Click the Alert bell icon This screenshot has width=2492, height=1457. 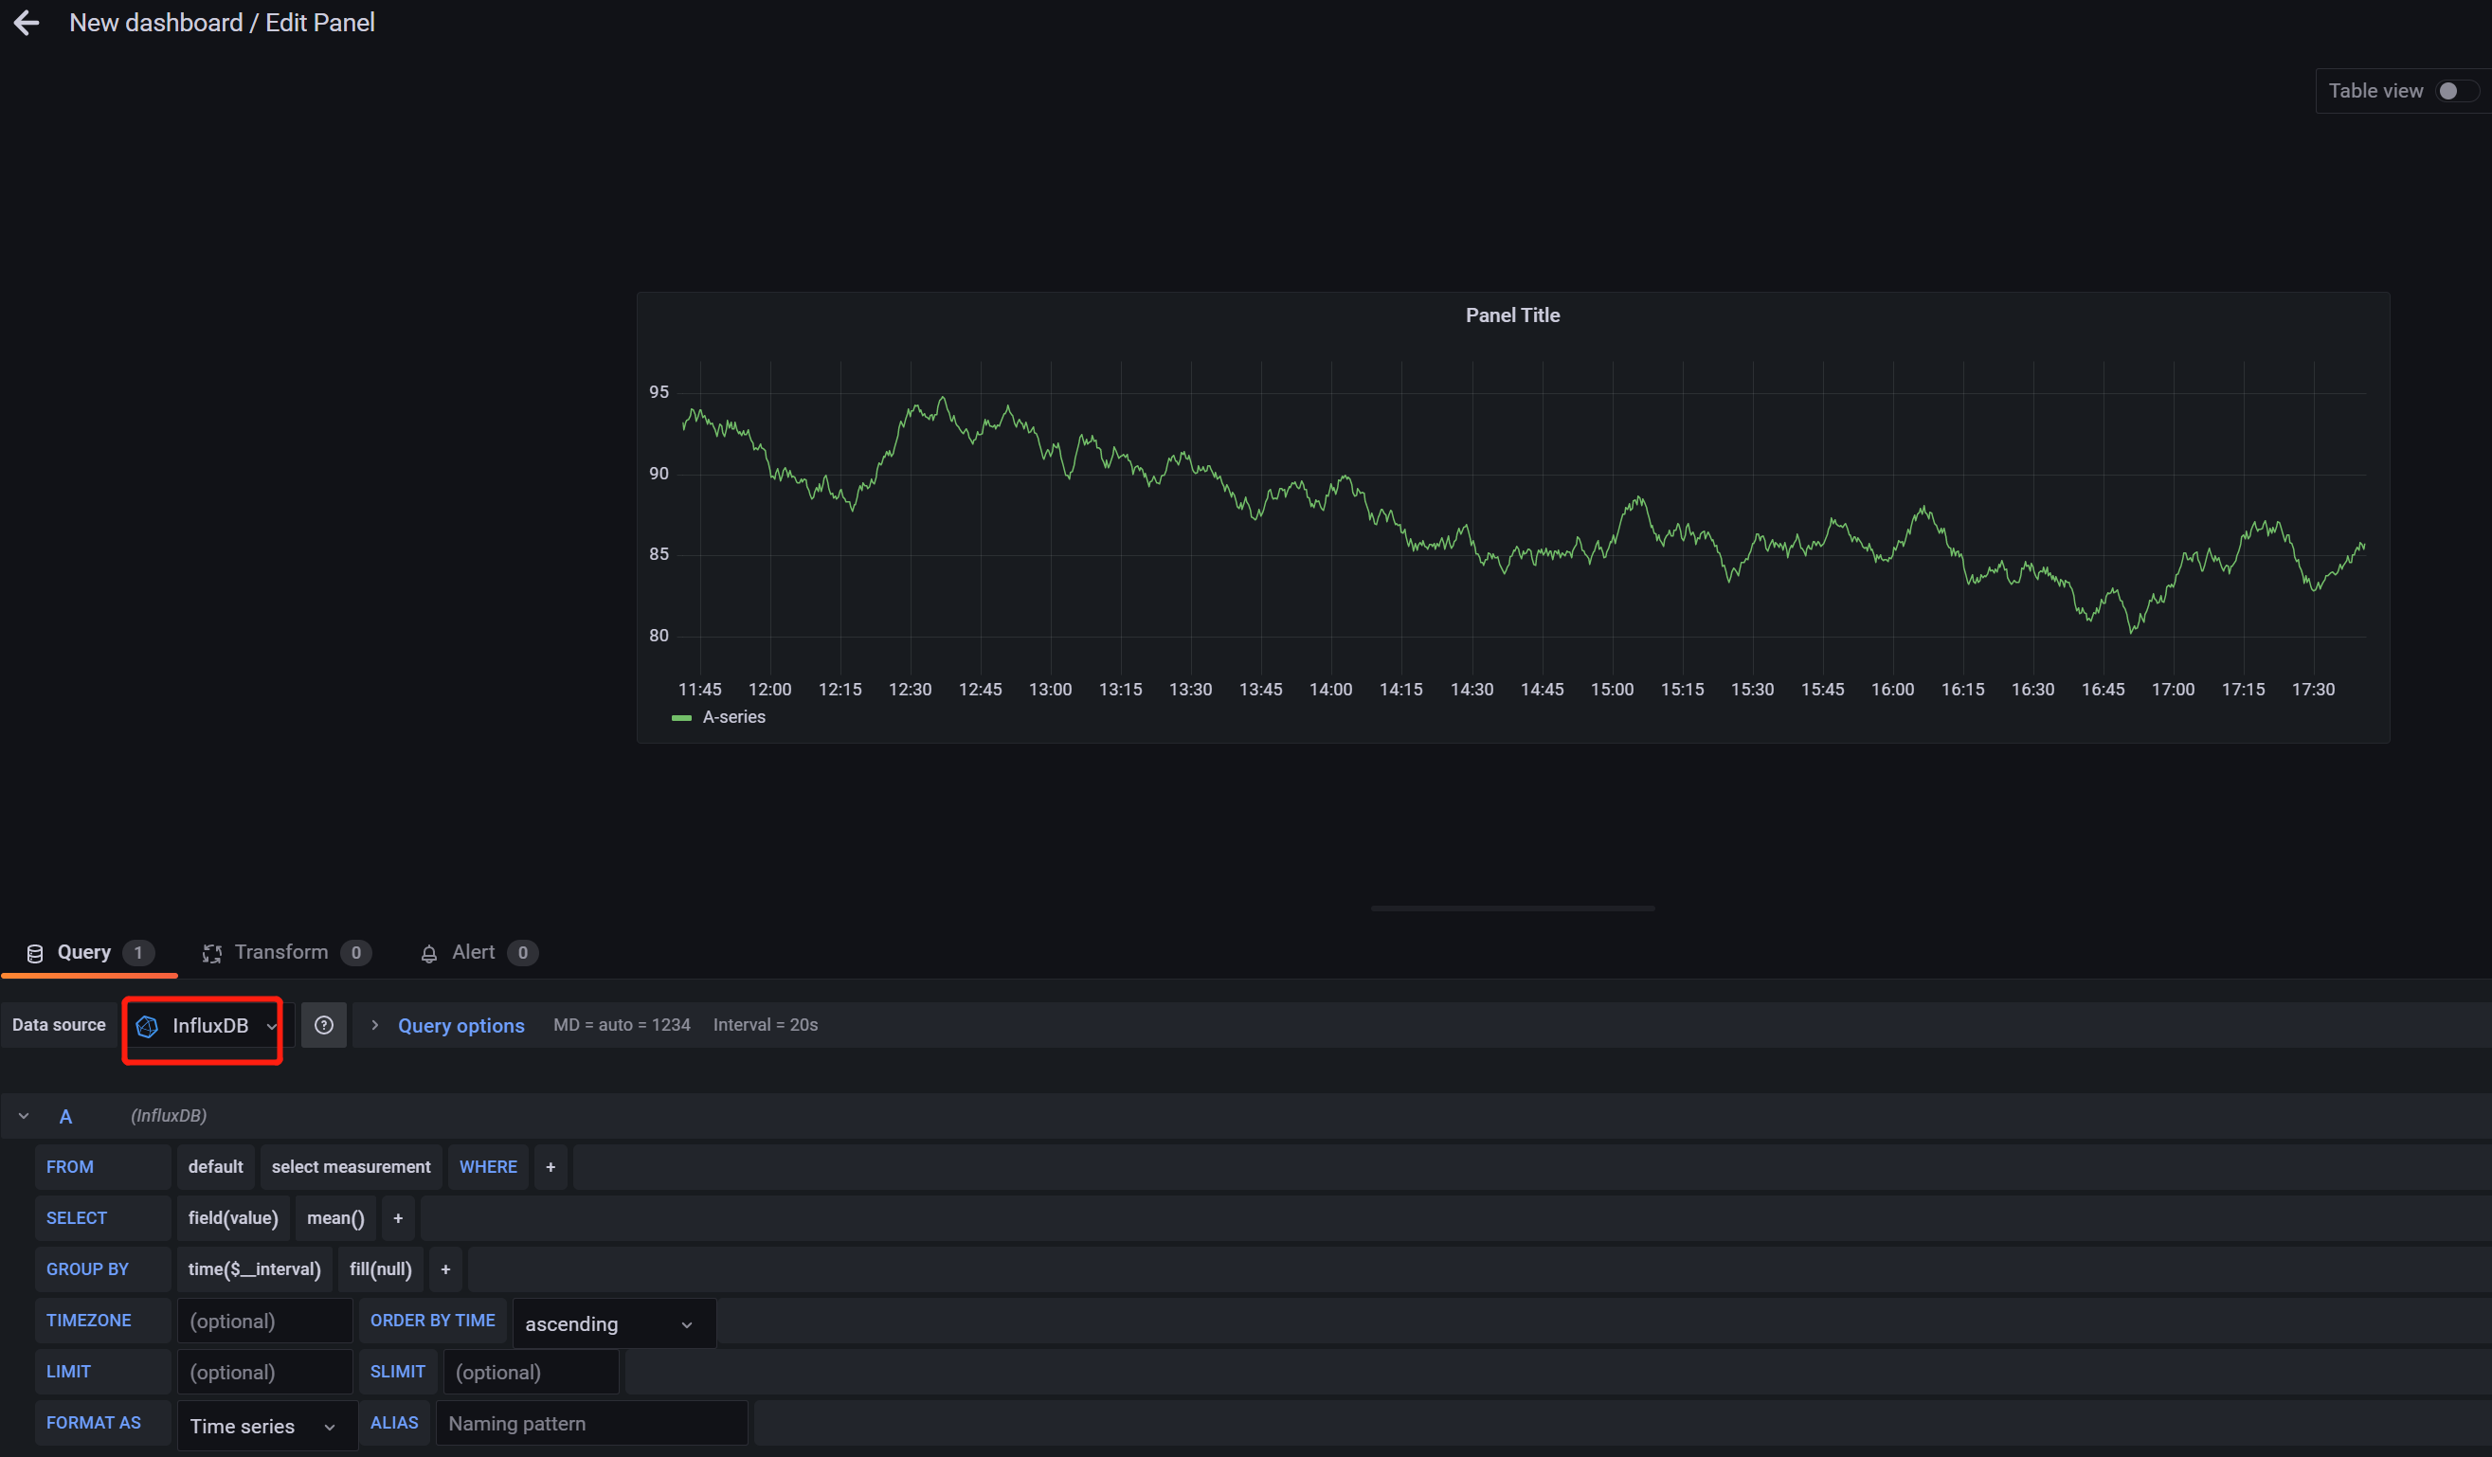pyautogui.click(x=428, y=954)
